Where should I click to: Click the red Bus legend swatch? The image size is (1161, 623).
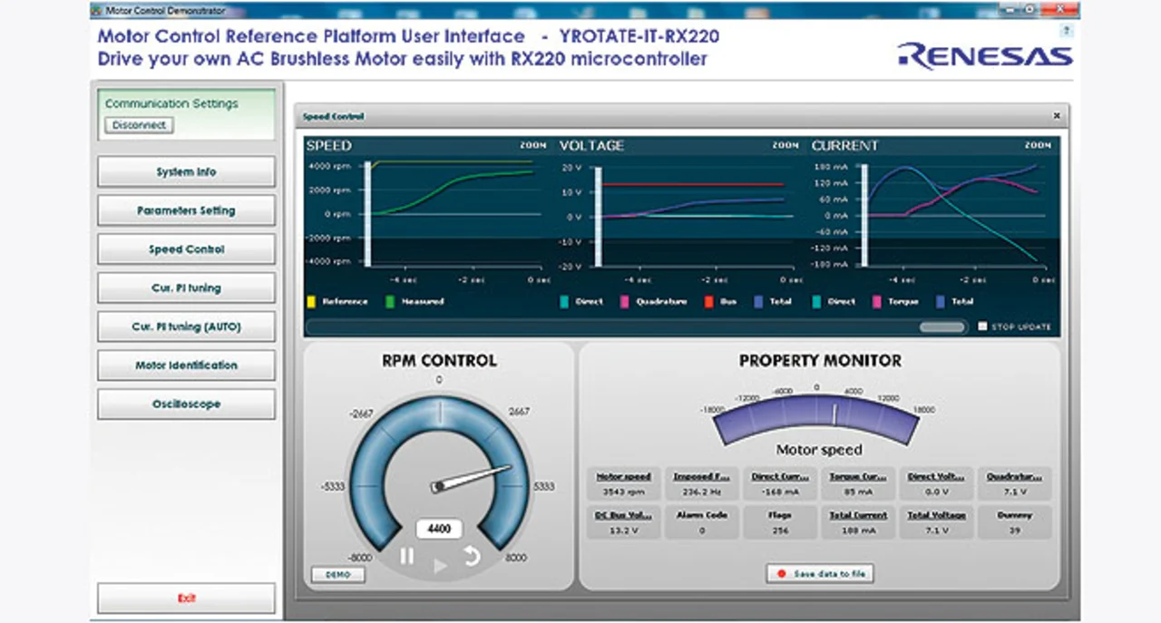(x=709, y=301)
